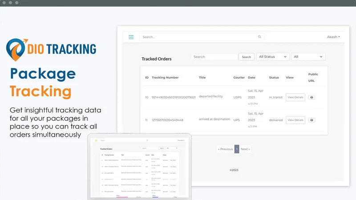Click tracking number 1Z7555700354549448

tap(168, 120)
